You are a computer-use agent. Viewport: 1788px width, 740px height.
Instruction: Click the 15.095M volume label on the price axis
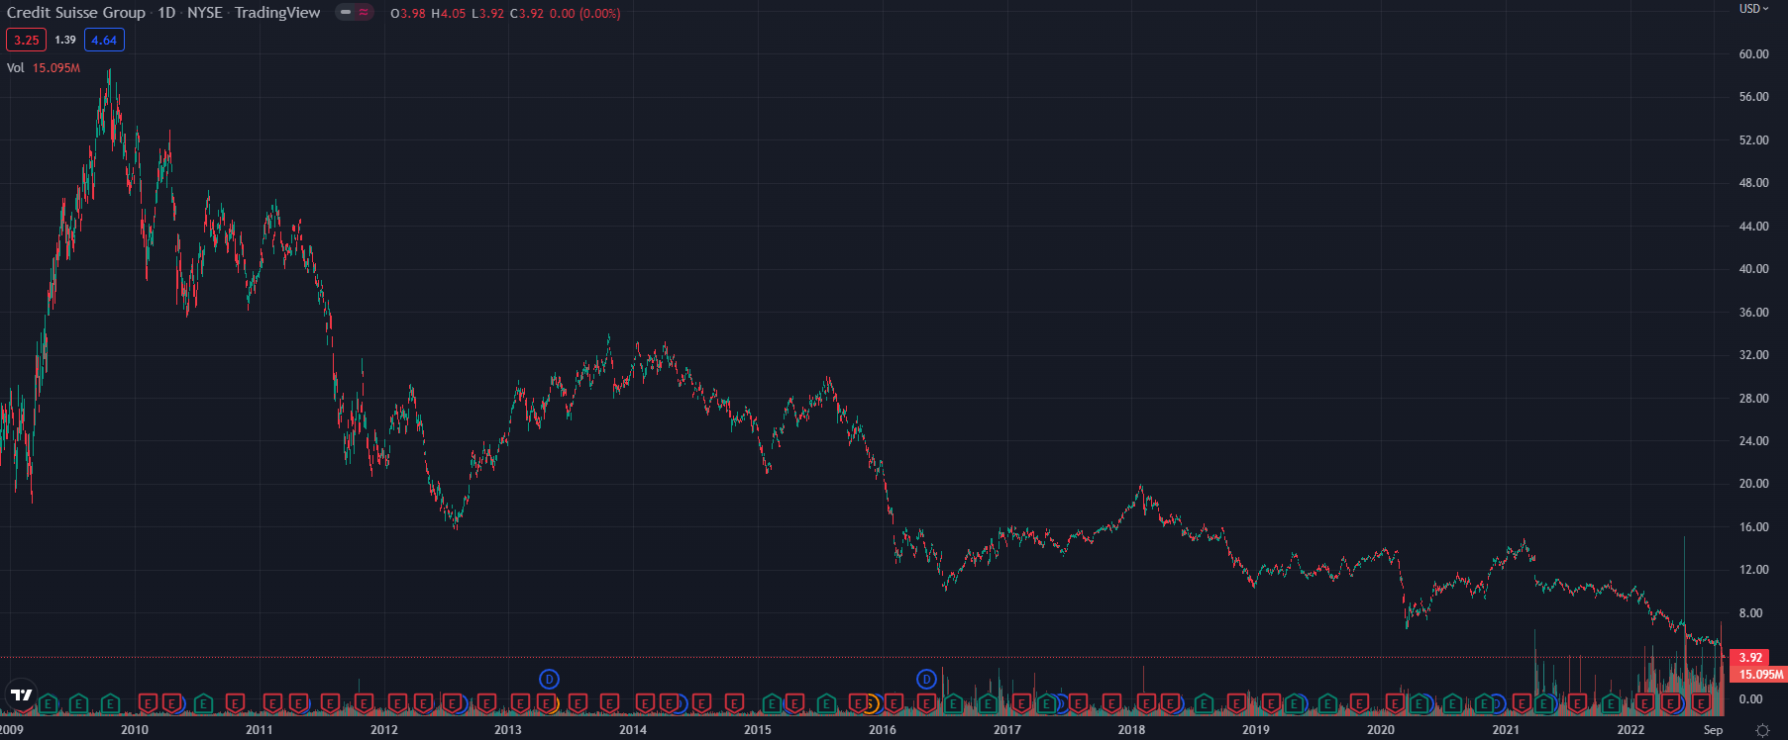point(1759,674)
